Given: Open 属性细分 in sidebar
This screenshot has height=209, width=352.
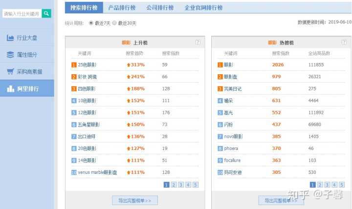Looking at the screenshot, I should click(27, 55).
